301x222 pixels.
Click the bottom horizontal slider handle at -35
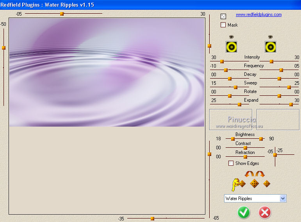152,218
